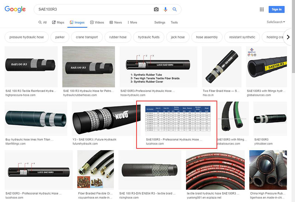Open Fiber Braided Flexible Oil hose image
This screenshot has width=295, height=202.
96,170
